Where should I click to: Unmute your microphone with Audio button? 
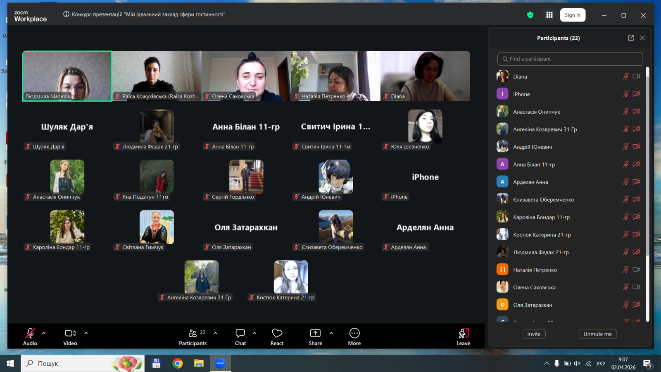(x=30, y=336)
